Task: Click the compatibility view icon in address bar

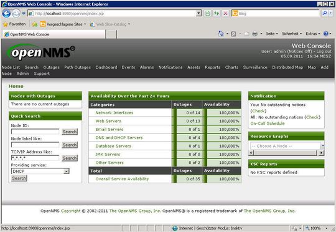Action: point(207,13)
